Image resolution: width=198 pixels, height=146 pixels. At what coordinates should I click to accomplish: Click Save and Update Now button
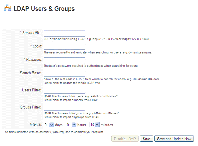(174, 139)
